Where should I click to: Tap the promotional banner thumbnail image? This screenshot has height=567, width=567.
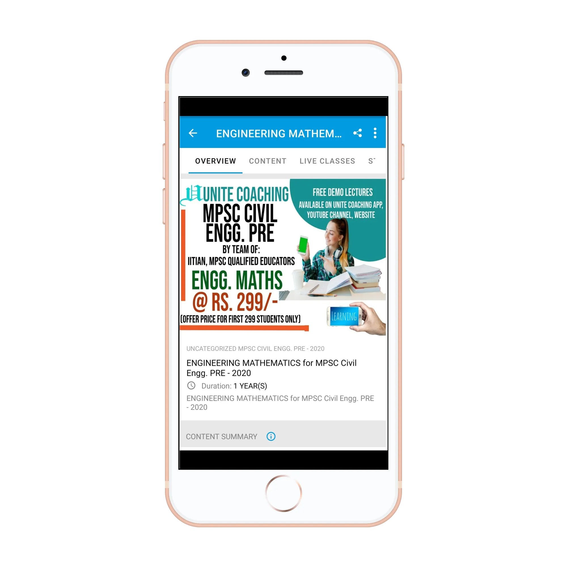(283, 254)
